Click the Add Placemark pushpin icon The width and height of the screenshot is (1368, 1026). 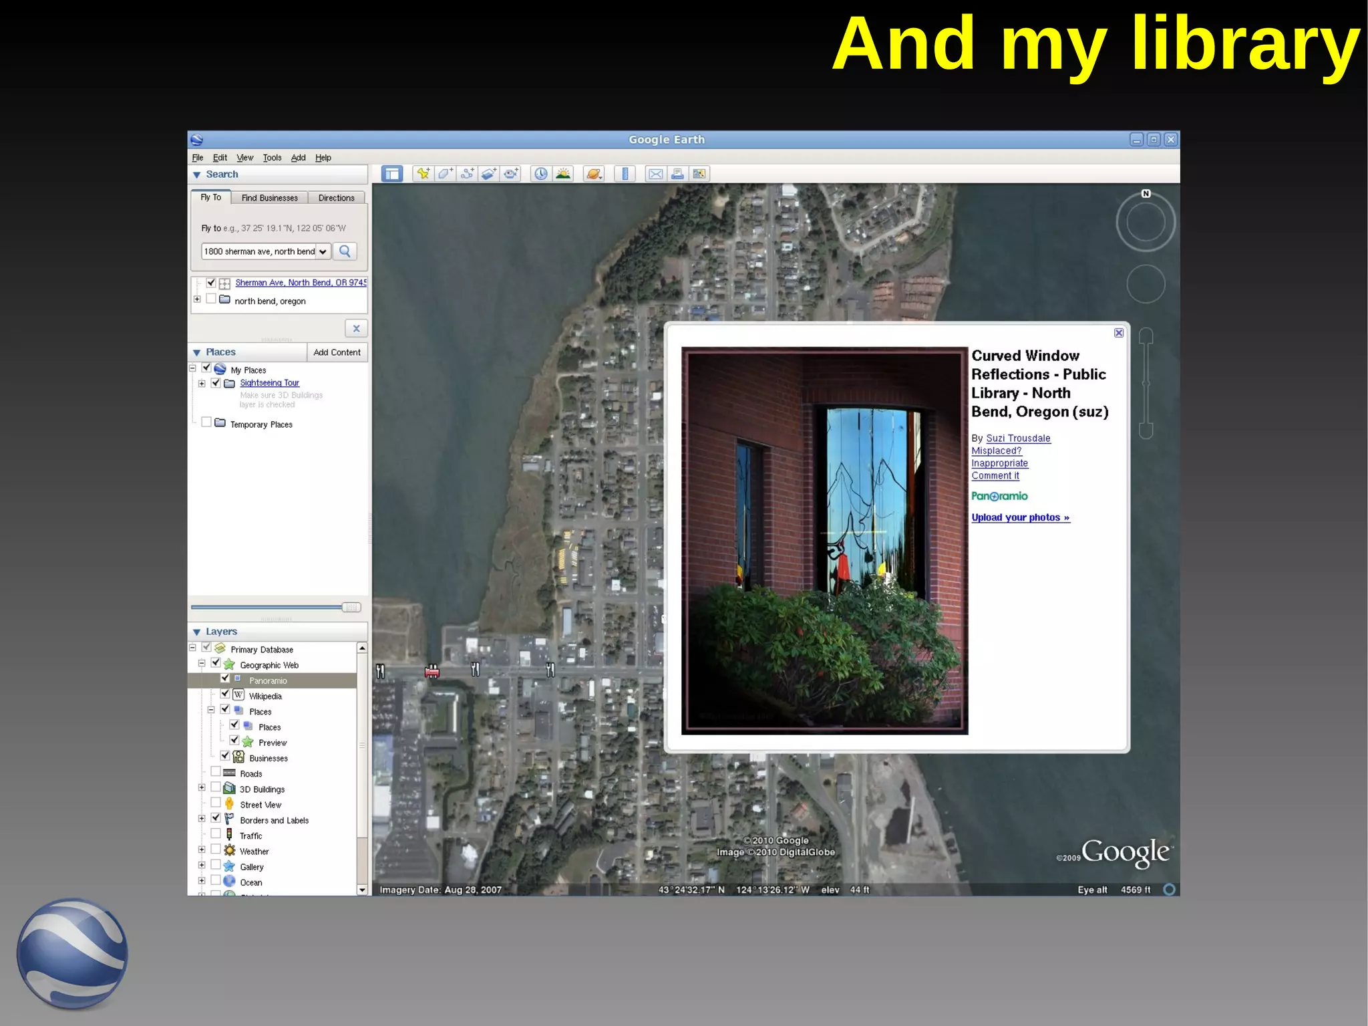click(423, 174)
